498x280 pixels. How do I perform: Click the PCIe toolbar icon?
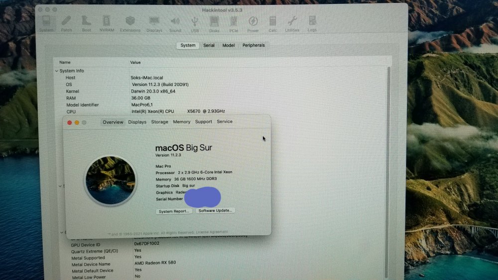(234, 24)
